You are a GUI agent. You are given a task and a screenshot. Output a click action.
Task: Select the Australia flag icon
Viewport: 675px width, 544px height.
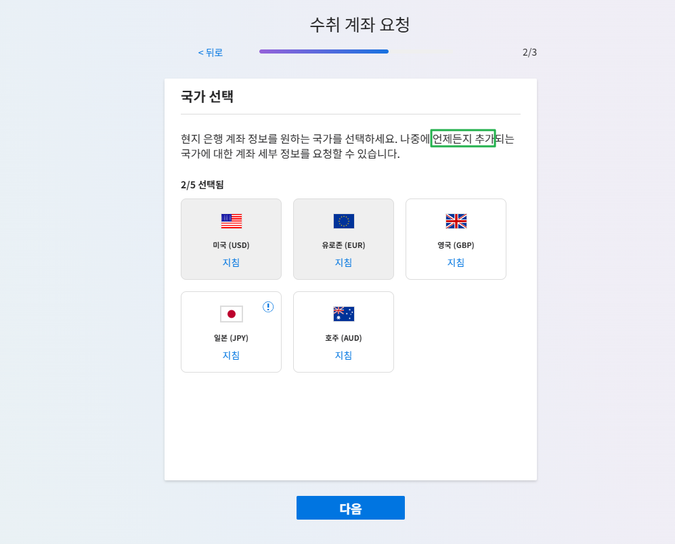(x=343, y=313)
